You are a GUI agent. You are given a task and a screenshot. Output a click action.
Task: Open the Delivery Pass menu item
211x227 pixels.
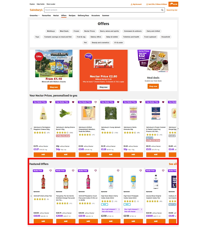(x=83, y=16)
